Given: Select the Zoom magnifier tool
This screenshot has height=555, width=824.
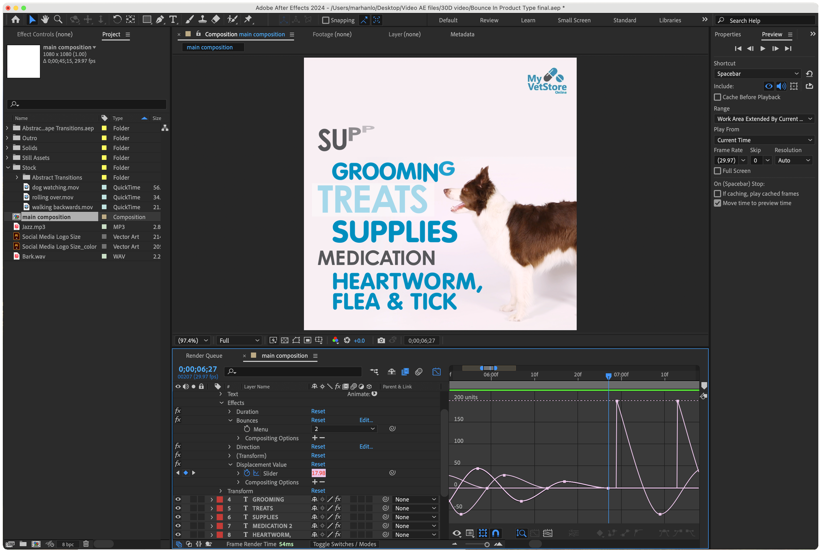Looking at the screenshot, I should point(58,19).
